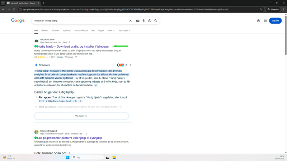This screenshot has height=161, width=287.
Task: Click the Windows taskbar Søg field
Action: (x=88, y=157)
